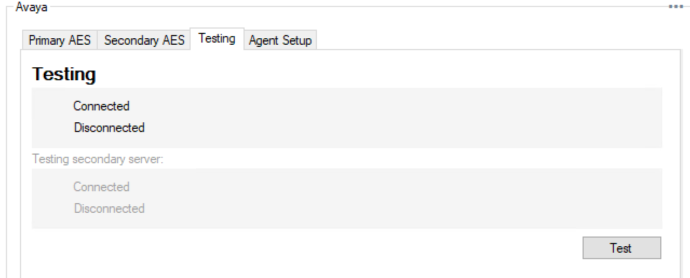
Task: Click the bold Testing heading
Action: click(64, 74)
